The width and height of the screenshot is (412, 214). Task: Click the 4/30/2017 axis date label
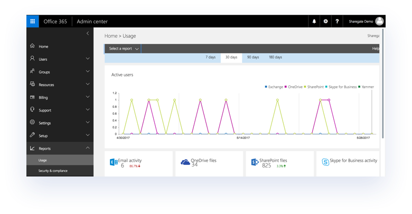click(123, 138)
